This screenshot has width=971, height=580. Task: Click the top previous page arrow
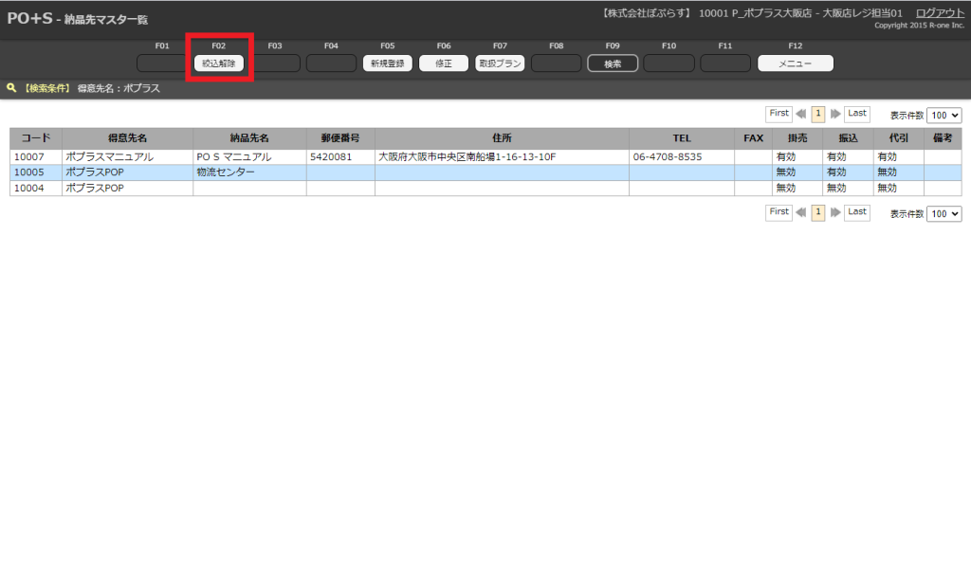tap(801, 114)
